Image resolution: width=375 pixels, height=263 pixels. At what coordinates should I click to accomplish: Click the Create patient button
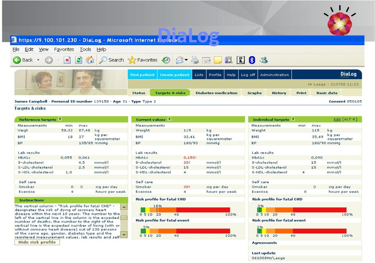[175, 75]
